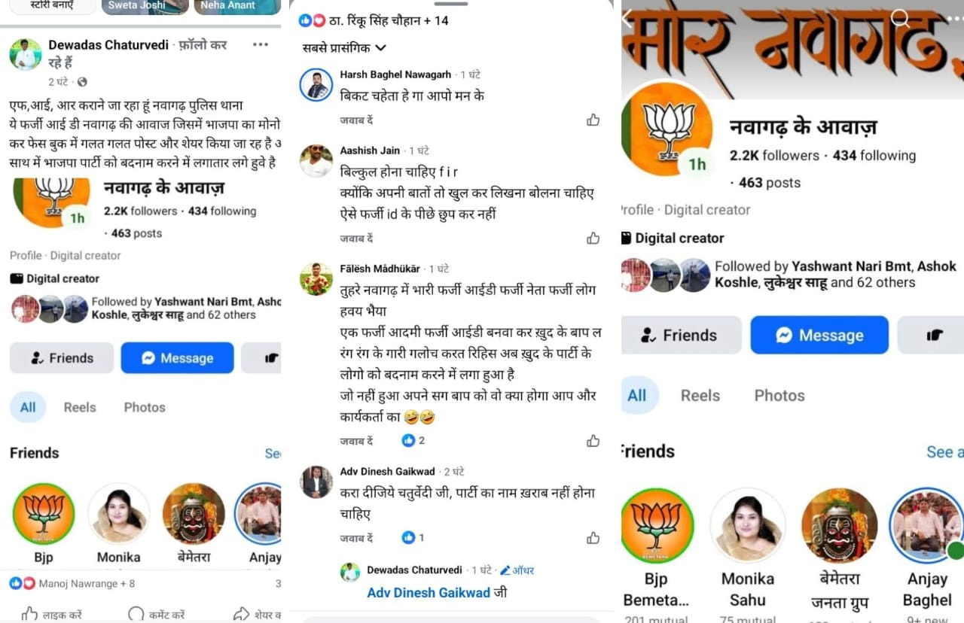Open Monika Sahu's friend thumbnail
This screenshot has width=964, height=623.
[x=748, y=525]
